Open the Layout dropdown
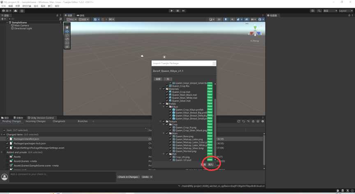 (x=344, y=11)
